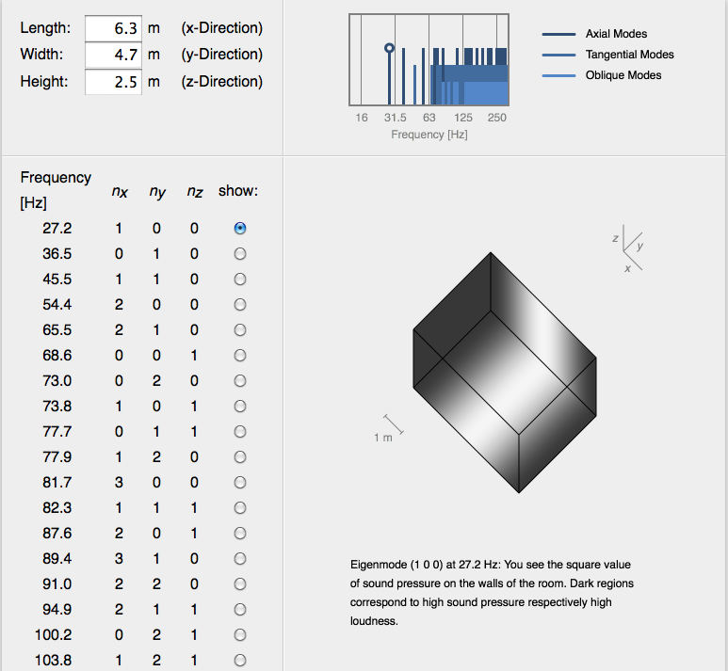Viewport: 728px width, 671px height.
Task: Select the 94.9 Hz mode radio button
Action: coord(240,609)
